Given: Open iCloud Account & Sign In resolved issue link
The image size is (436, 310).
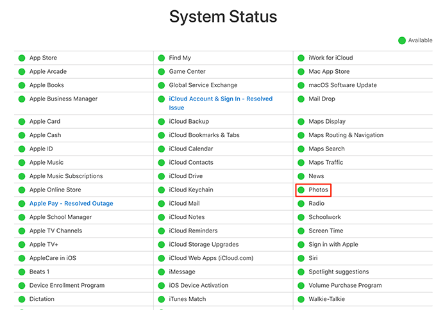Looking at the screenshot, I should pos(221,103).
